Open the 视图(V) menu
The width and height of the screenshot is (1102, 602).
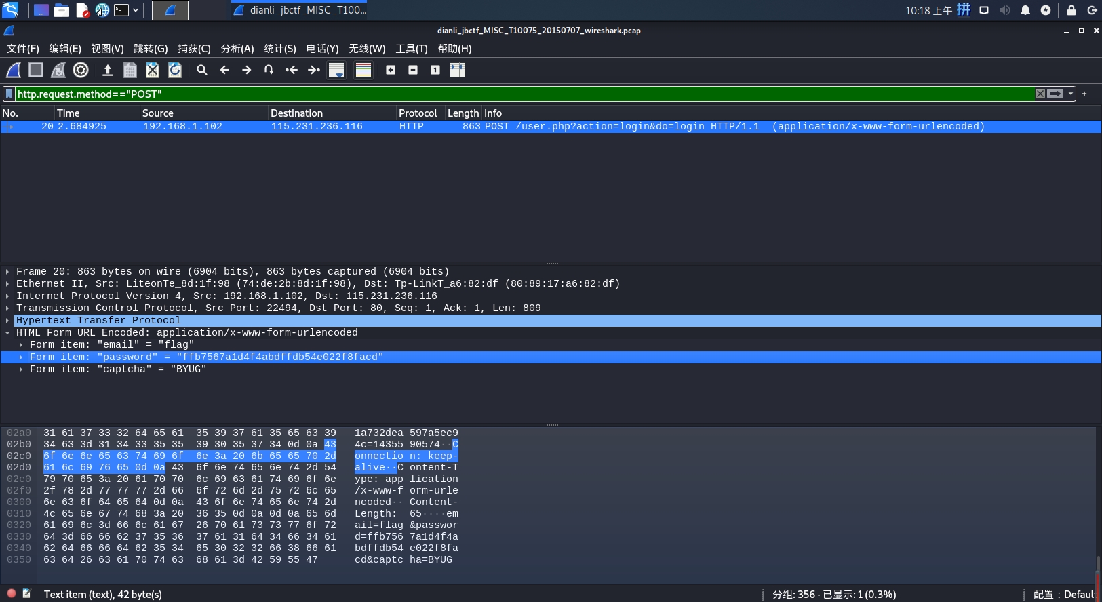(107, 49)
